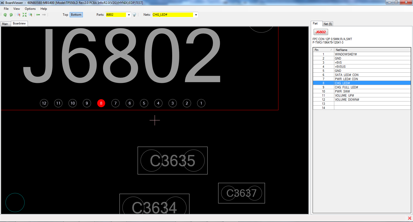The width and height of the screenshot is (413, 222).
Task: Open the Main tab
Action: tap(5, 24)
